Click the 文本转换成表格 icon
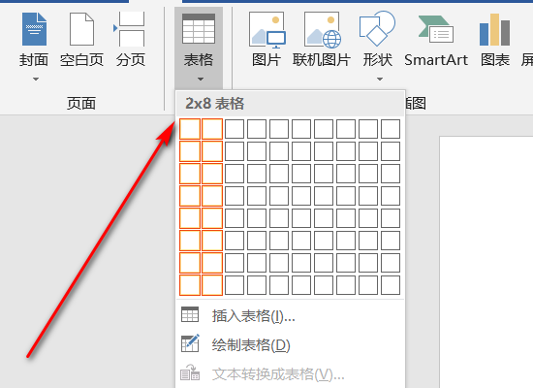 (x=190, y=372)
